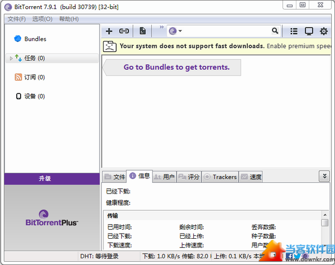Toggle the list view icon
Image resolution: width=335 pixels, height=265 pixels.
click(294, 31)
